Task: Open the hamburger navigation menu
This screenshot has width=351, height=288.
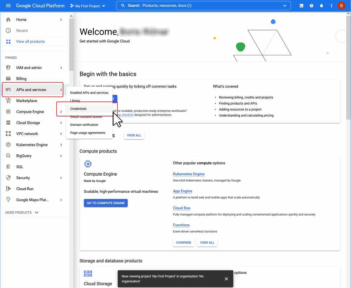Action: pyautogui.click(x=8, y=6)
